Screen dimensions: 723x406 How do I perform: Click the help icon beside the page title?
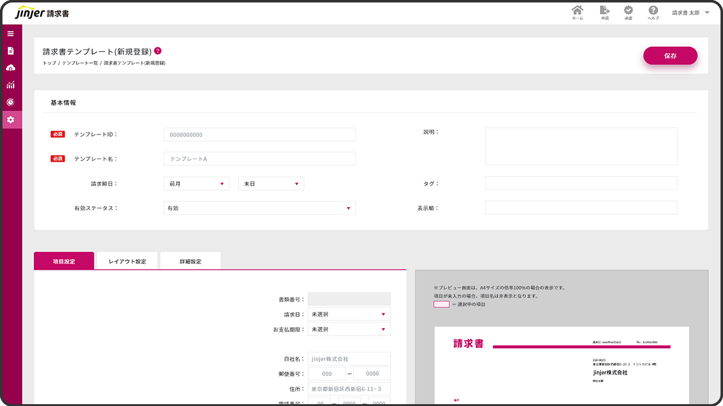coord(158,51)
